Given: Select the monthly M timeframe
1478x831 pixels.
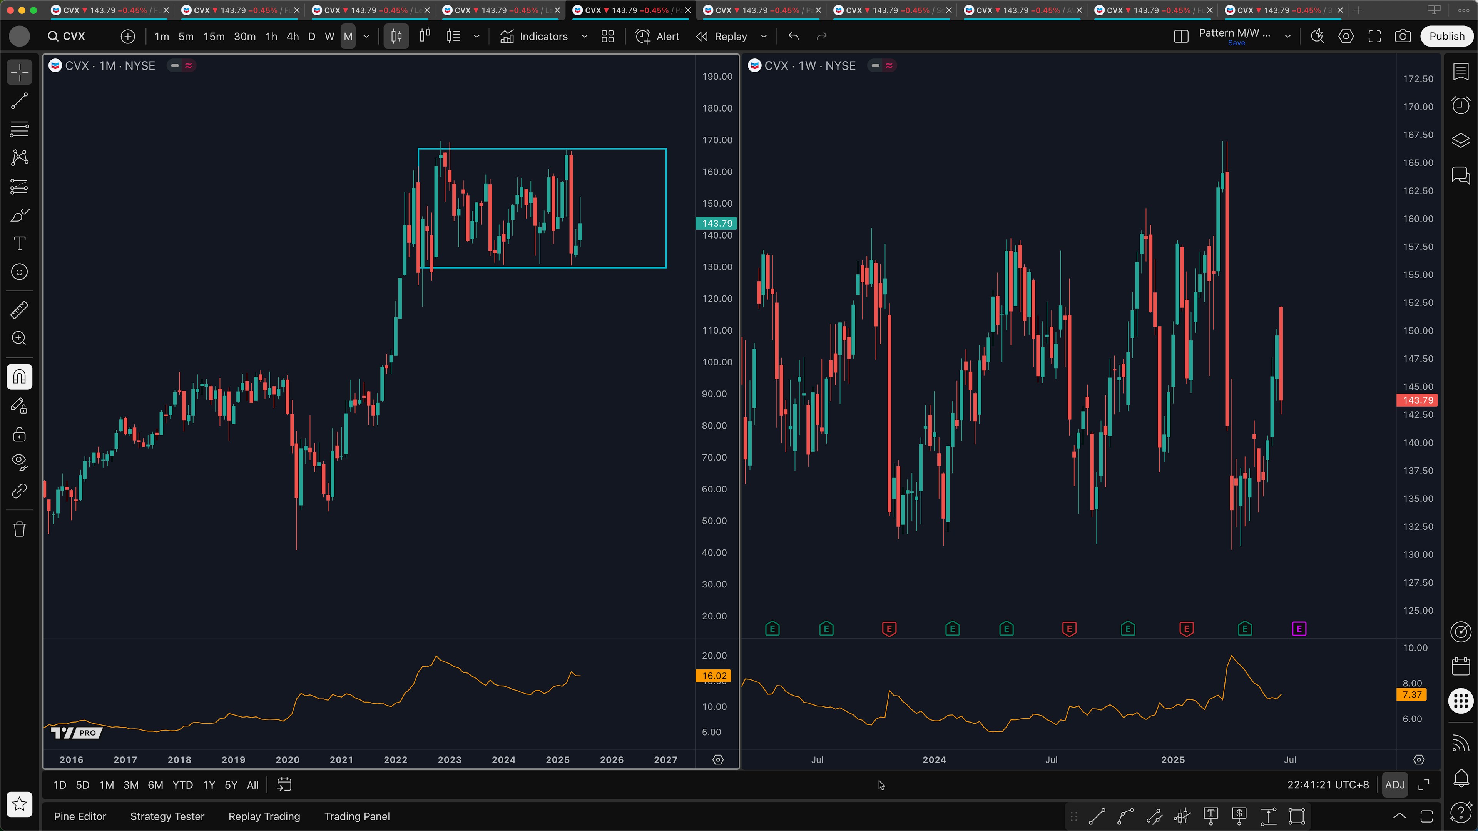Looking at the screenshot, I should click(348, 36).
